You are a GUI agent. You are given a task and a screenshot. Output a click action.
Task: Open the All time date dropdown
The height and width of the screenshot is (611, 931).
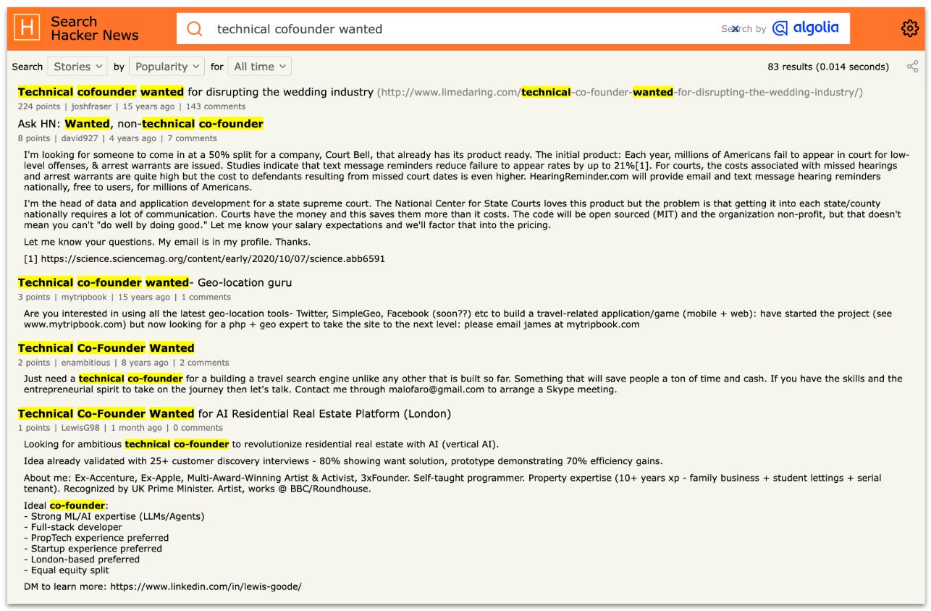pyautogui.click(x=260, y=67)
